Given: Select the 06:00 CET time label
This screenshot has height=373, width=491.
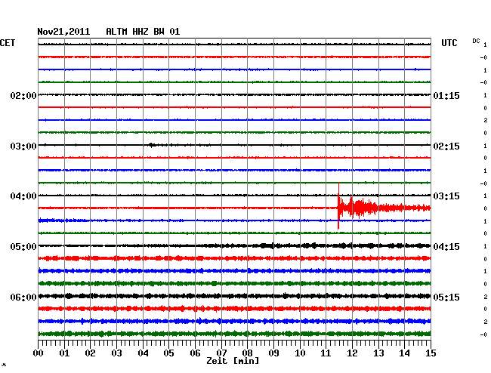Looking at the screenshot, I should click(23, 297).
